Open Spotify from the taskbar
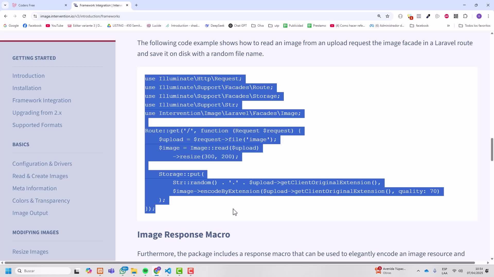Viewport: 494px width, 277px height. 145,271
